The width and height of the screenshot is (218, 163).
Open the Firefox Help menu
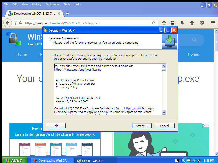pyautogui.click(x=78, y=4)
